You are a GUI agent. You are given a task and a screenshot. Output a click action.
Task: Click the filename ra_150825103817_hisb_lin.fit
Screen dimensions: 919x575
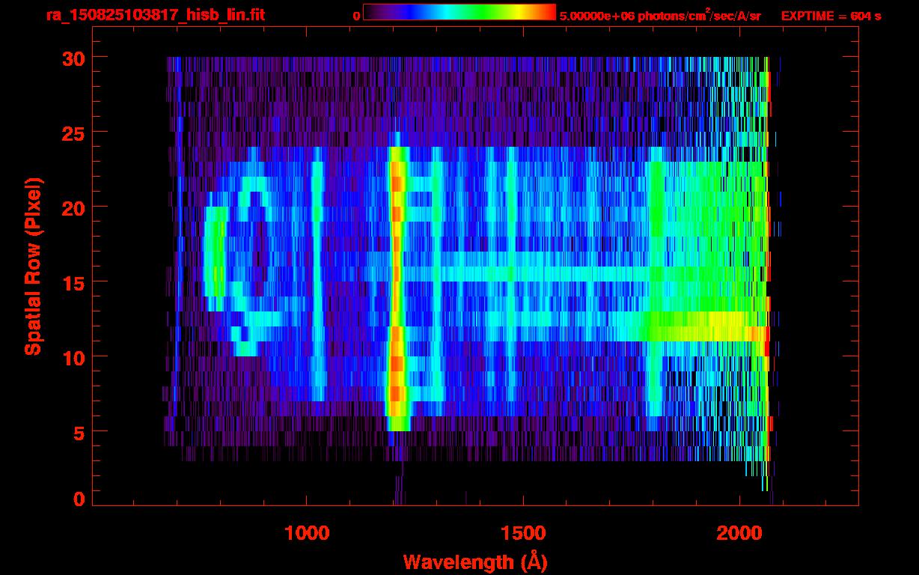coord(154,15)
